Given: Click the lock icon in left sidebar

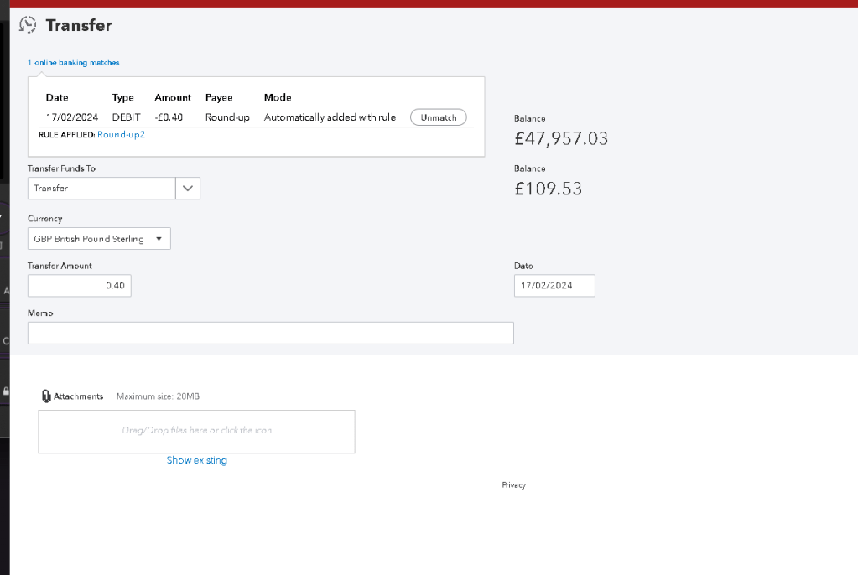Looking at the screenshot, I should [6, 391].
